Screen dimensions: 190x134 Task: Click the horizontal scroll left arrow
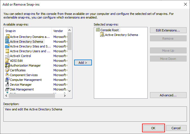(x=6, y=96)
